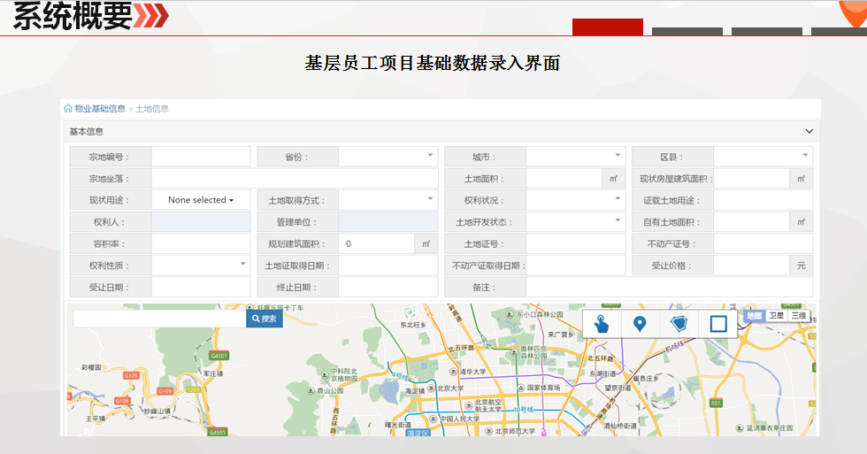This screenshot has height=454, width=867.
Task: Open the 土地取得方式 dropdown
Action: [387, 200]
